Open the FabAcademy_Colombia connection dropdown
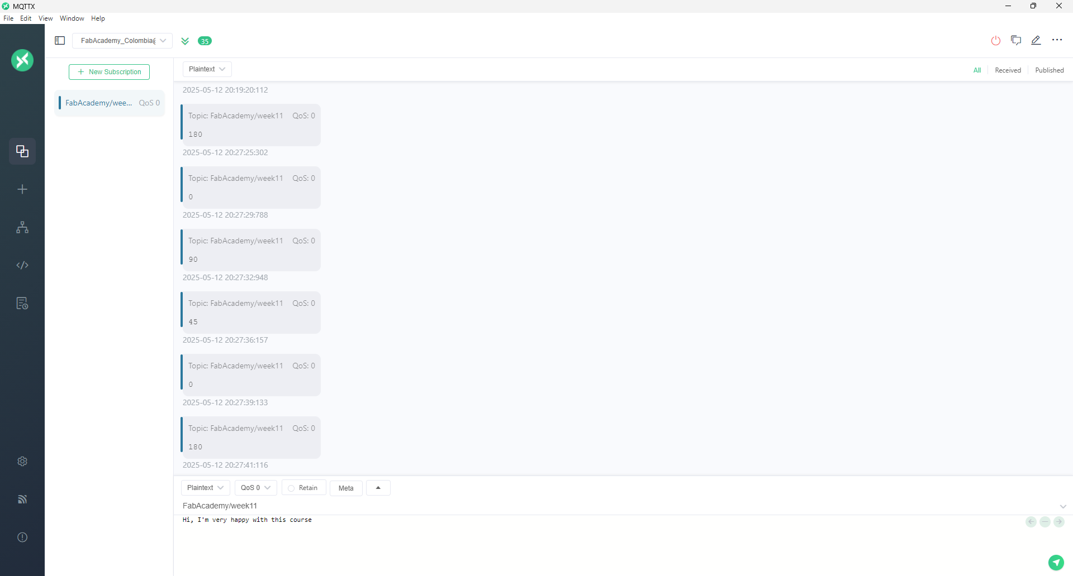This screenshot has width=1073, height=576. [122, 41]
